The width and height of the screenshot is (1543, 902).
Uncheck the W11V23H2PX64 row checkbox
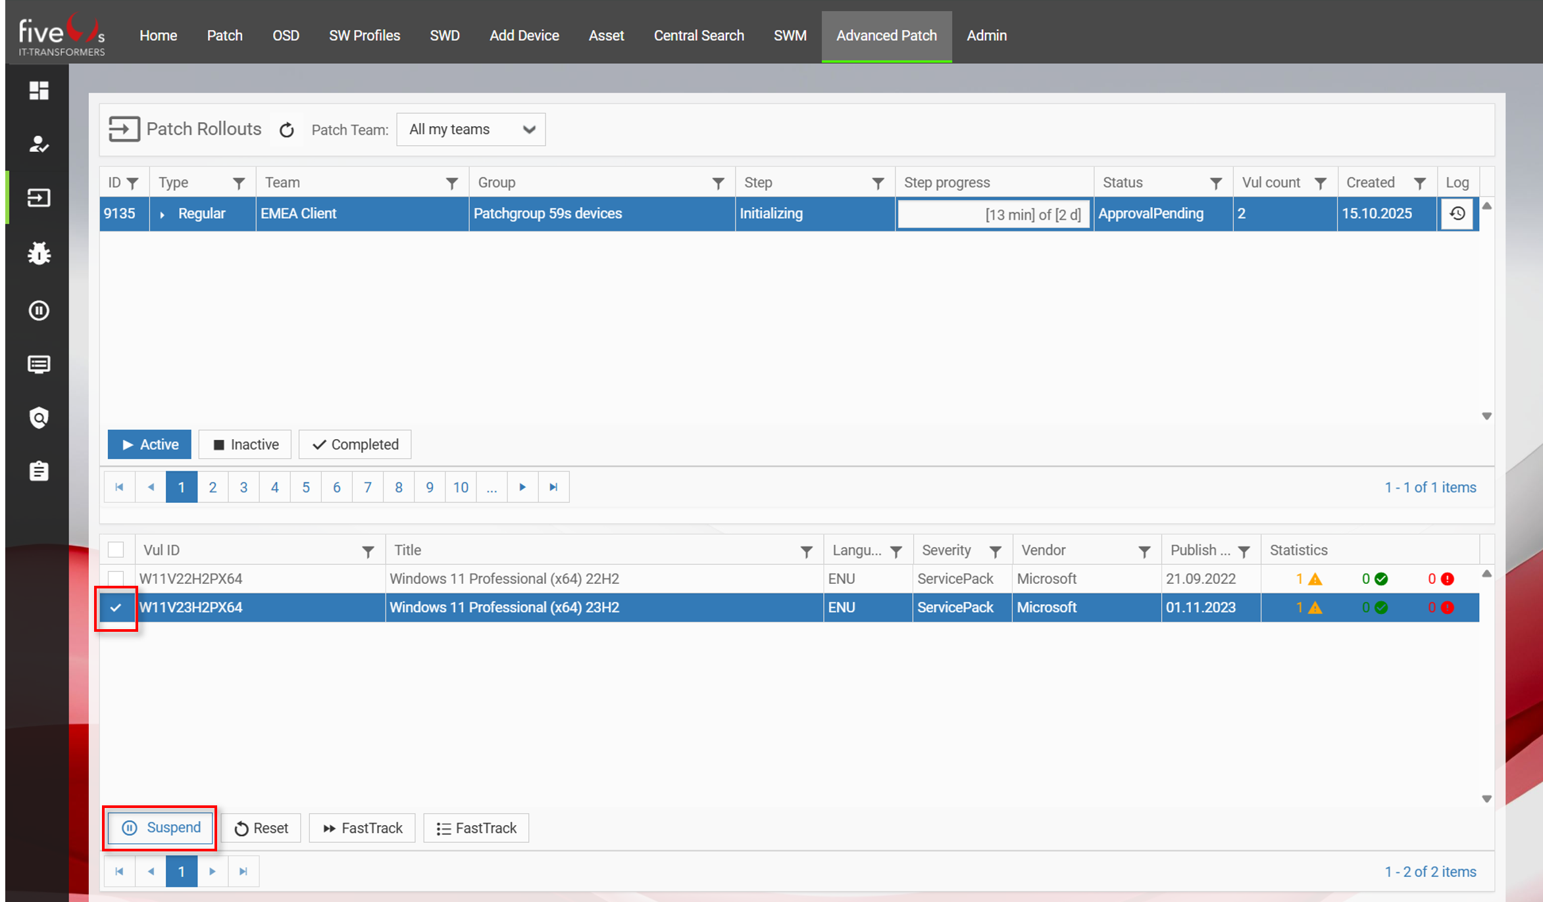(116, 607)
